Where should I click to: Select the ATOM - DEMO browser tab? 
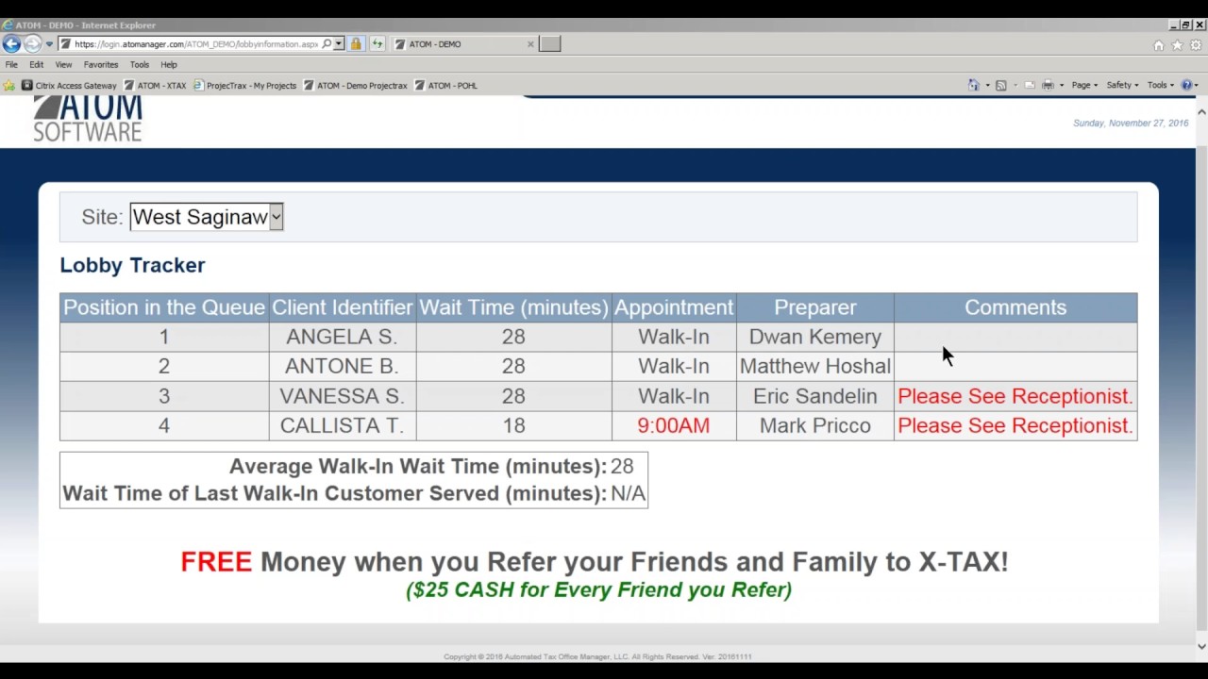458,44
